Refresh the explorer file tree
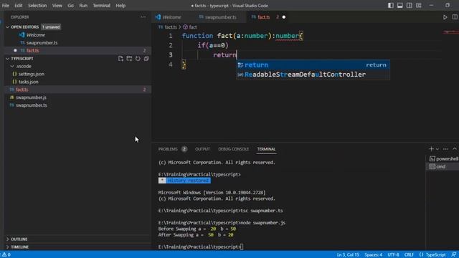Image resolution: width=459 pixels, height=258 pixels. pyautogui.click(x=138, y=59)
